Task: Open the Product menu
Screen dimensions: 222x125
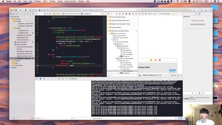Action: (52, 1)
